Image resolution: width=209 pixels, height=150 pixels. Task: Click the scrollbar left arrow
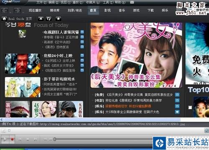(1, 119)
